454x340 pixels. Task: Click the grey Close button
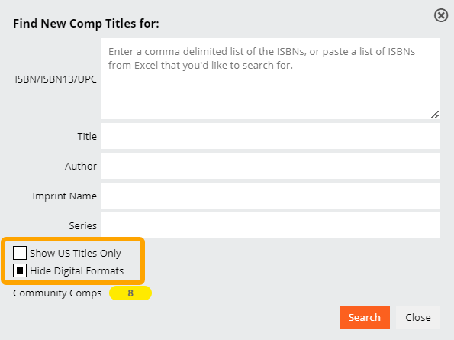point(418,317)
